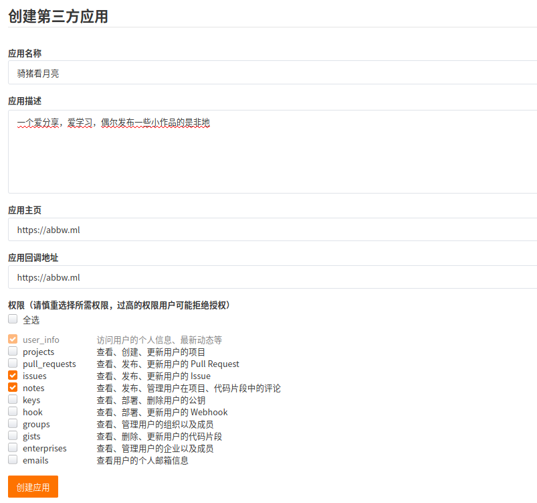Click the 创建第三方应用 page heading
The width and height of the screenshot is (537, 503).
point(58,17)
